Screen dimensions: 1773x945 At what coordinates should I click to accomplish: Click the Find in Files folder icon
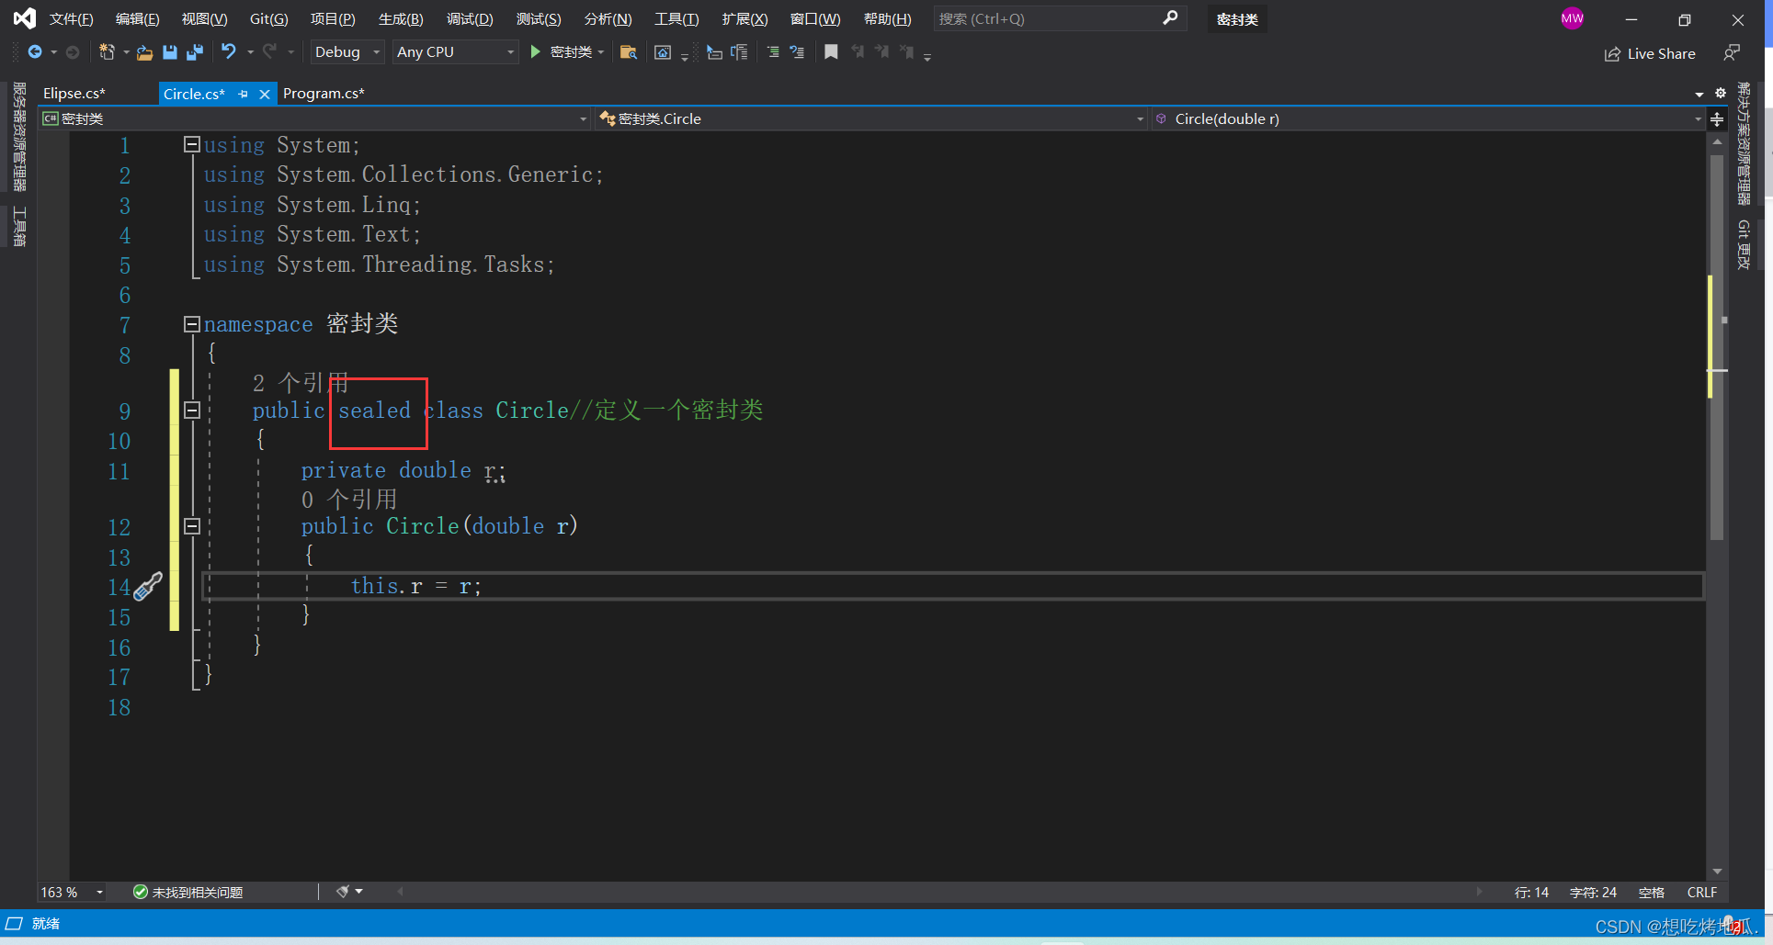coord(629,52)
